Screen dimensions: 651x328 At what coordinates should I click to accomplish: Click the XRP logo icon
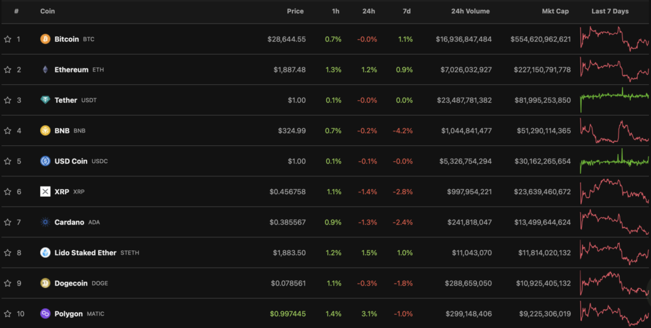(x=45, y=192)
